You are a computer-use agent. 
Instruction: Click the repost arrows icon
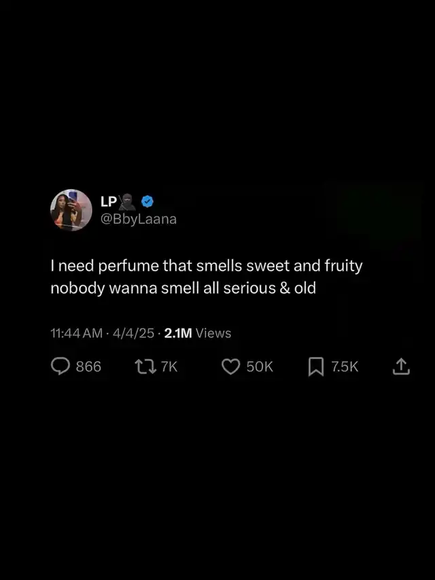click(145, 367)
